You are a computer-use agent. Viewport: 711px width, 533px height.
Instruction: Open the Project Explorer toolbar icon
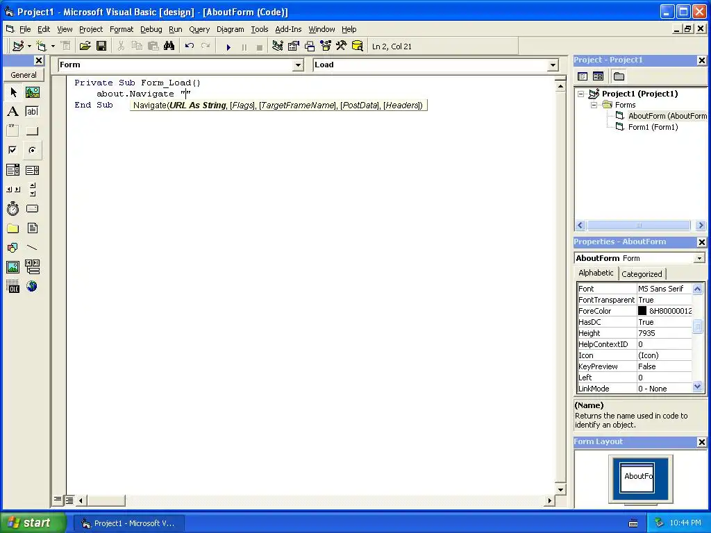pos(278,46)
